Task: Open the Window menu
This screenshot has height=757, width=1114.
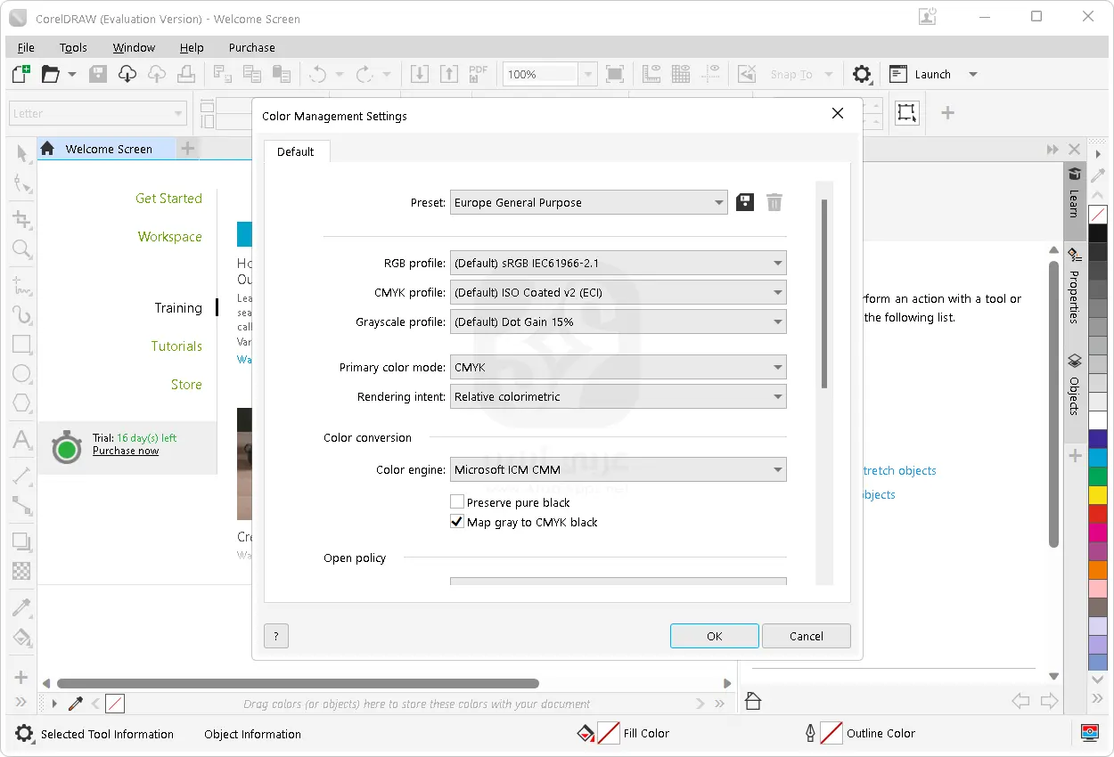Action: (134, 47)
